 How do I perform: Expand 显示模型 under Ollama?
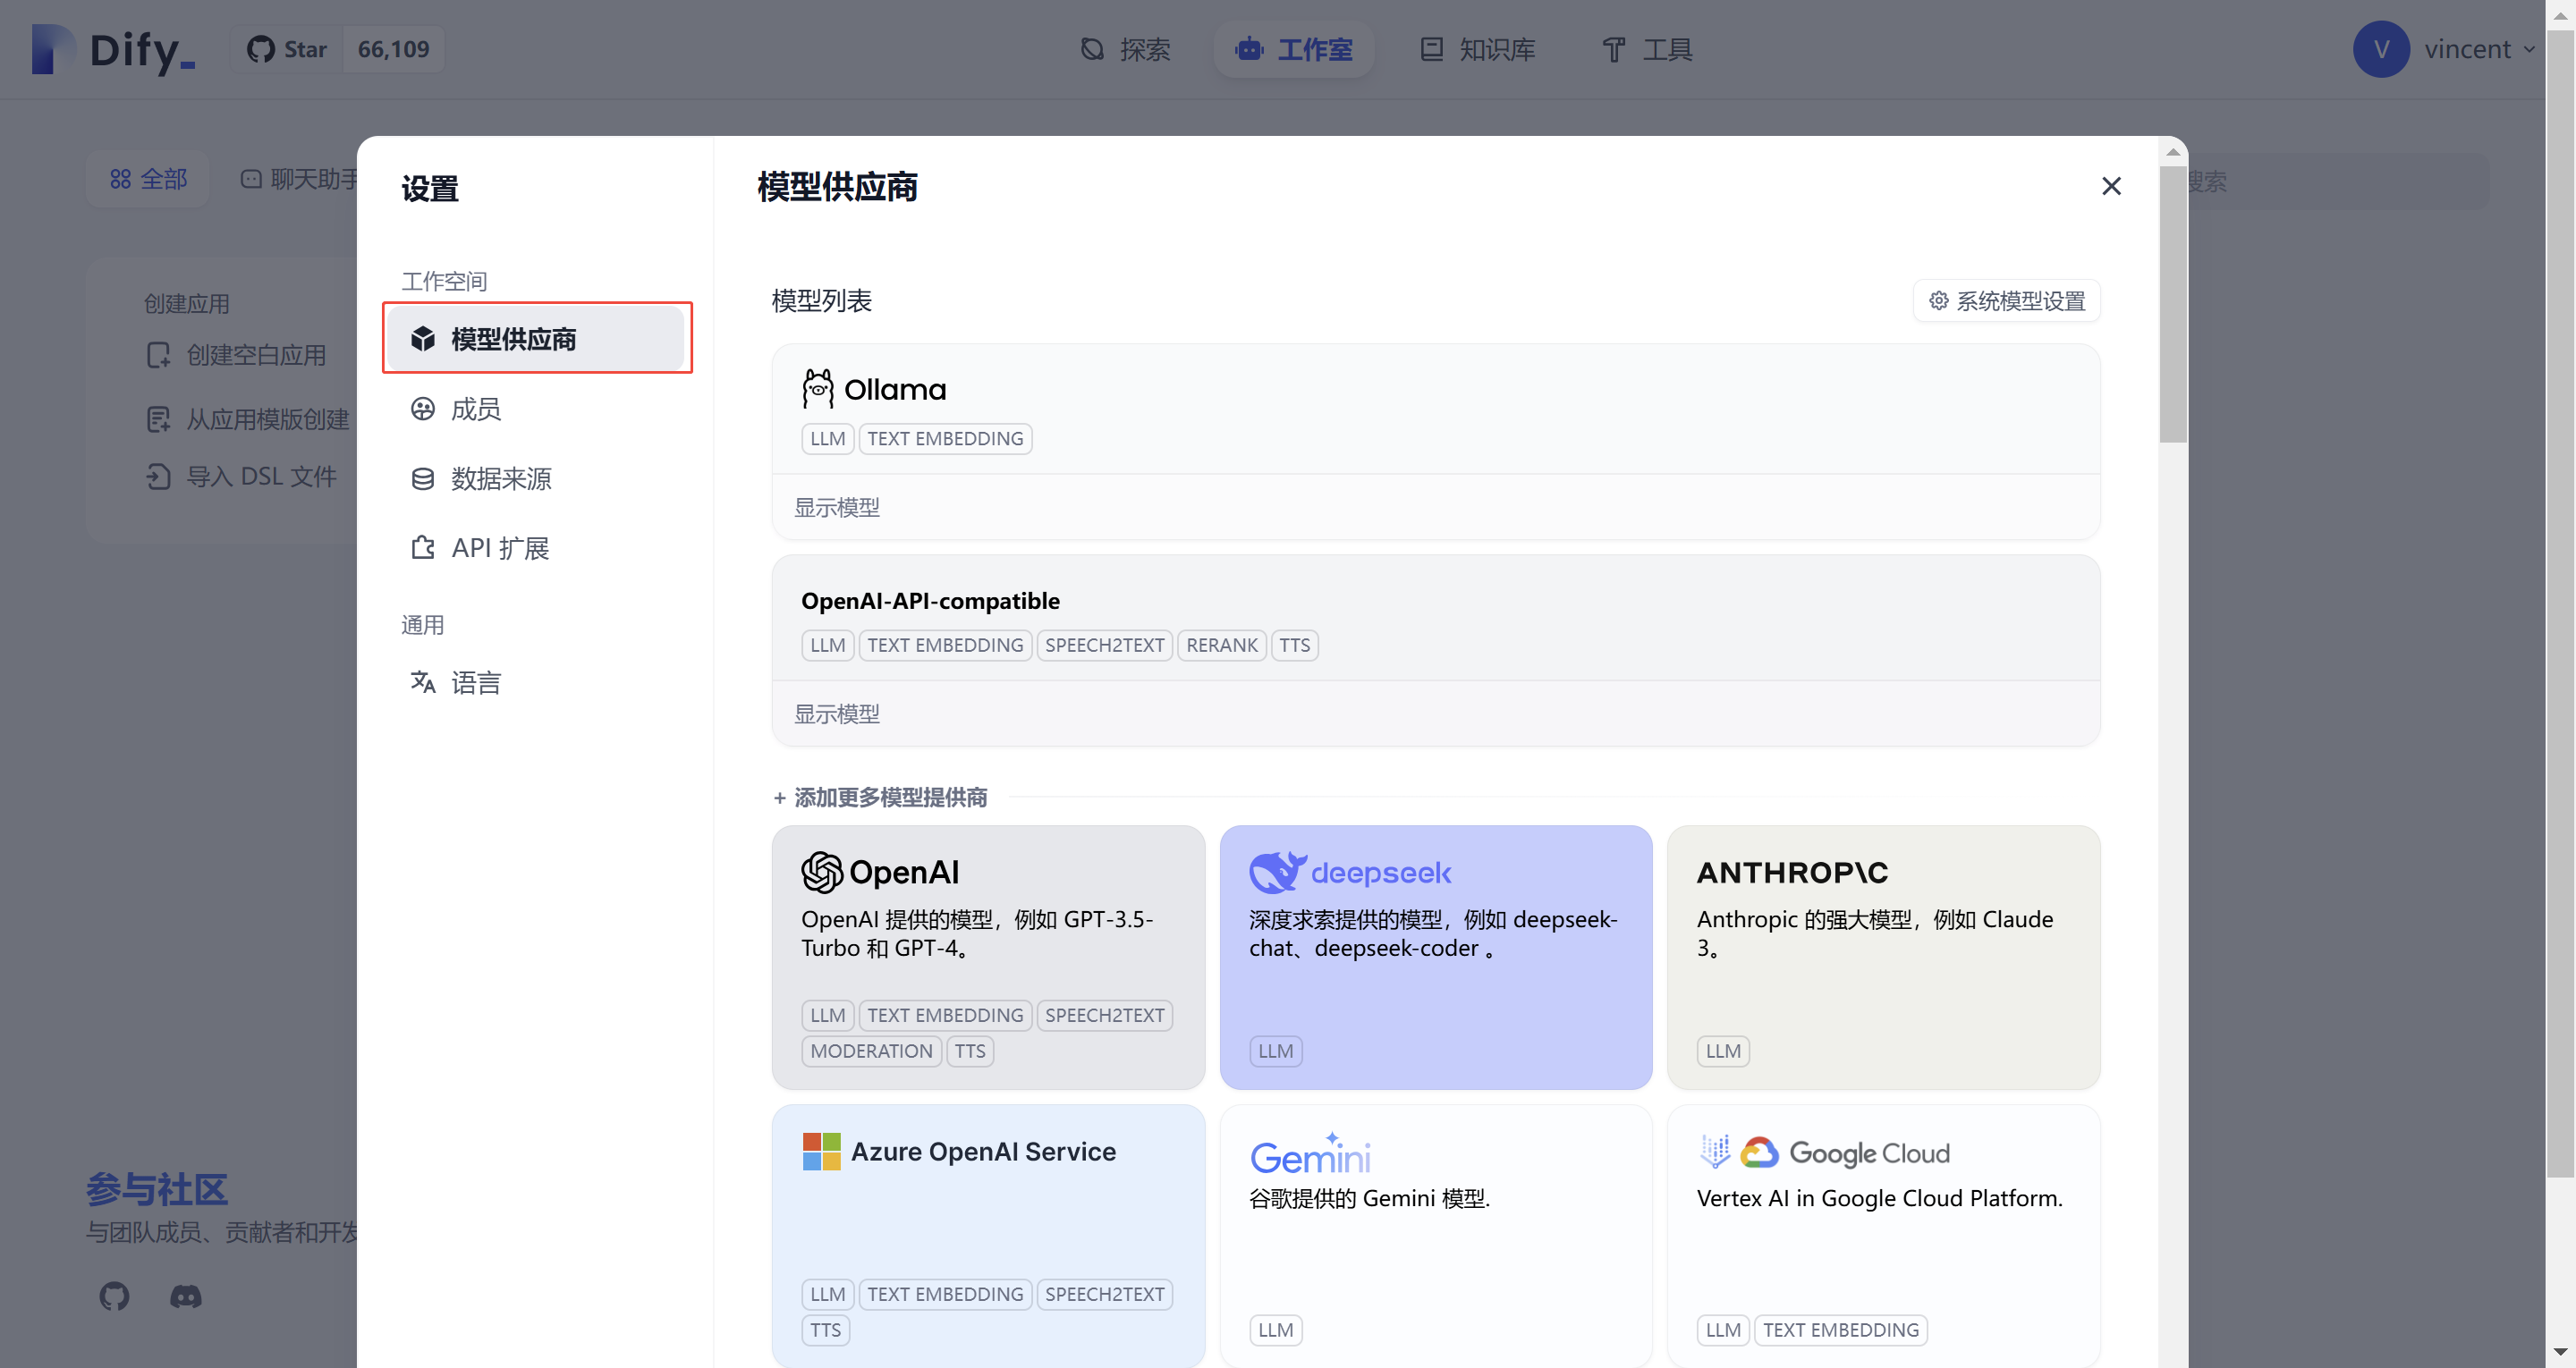click(836, 507)
